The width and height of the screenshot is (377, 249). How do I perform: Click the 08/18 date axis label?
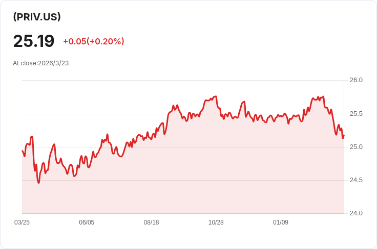(x=151, y=222)
